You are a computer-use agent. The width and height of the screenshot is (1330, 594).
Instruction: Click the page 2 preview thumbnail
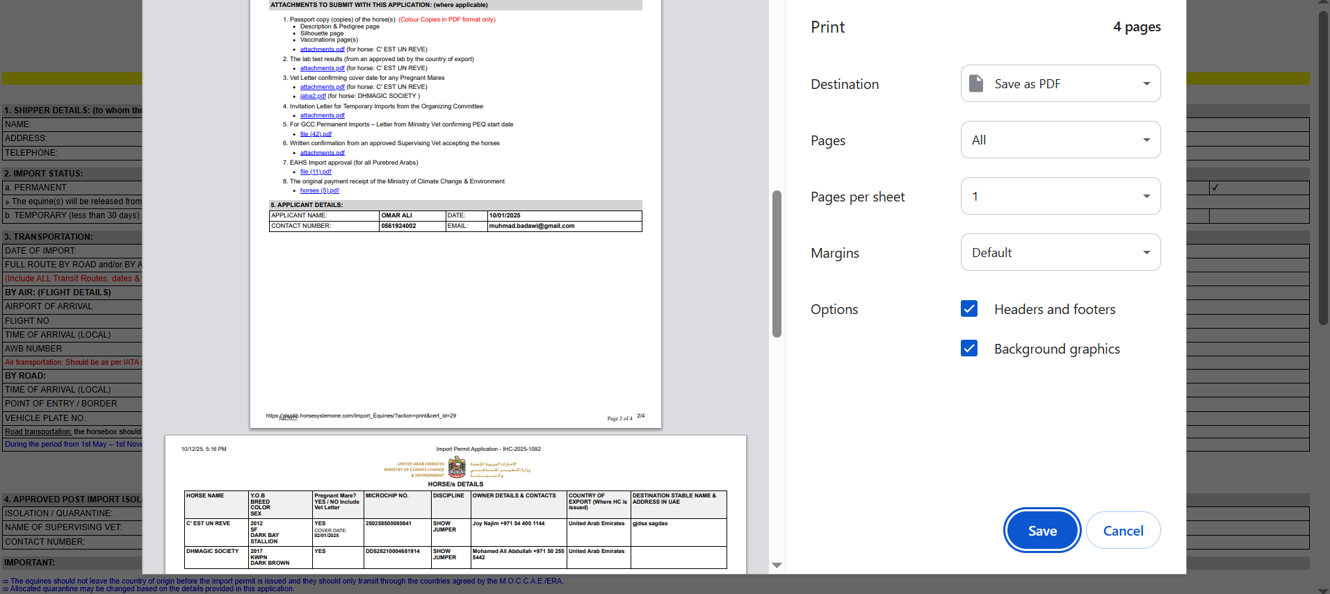pos(455,213)
